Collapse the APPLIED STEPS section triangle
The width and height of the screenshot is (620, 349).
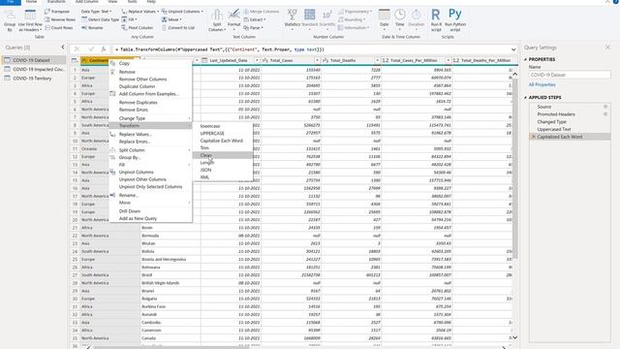(x=526, y=97)
